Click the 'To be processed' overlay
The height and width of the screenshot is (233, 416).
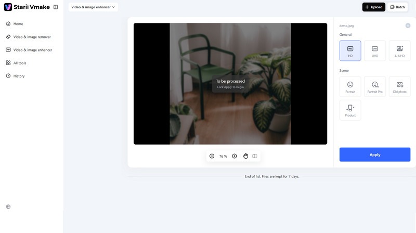(x=230, y=84)
